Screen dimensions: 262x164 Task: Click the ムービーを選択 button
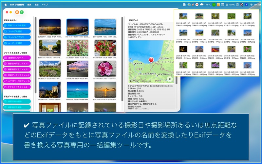coord(17,43)
